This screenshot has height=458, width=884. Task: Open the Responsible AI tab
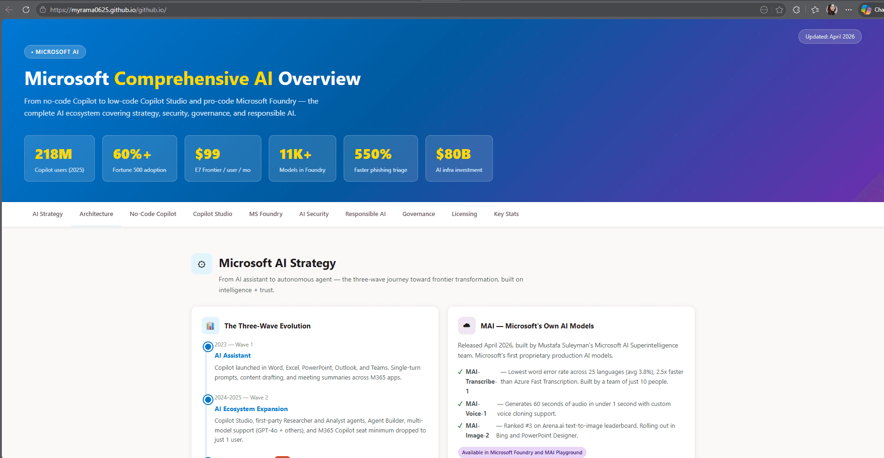[366, 214]
